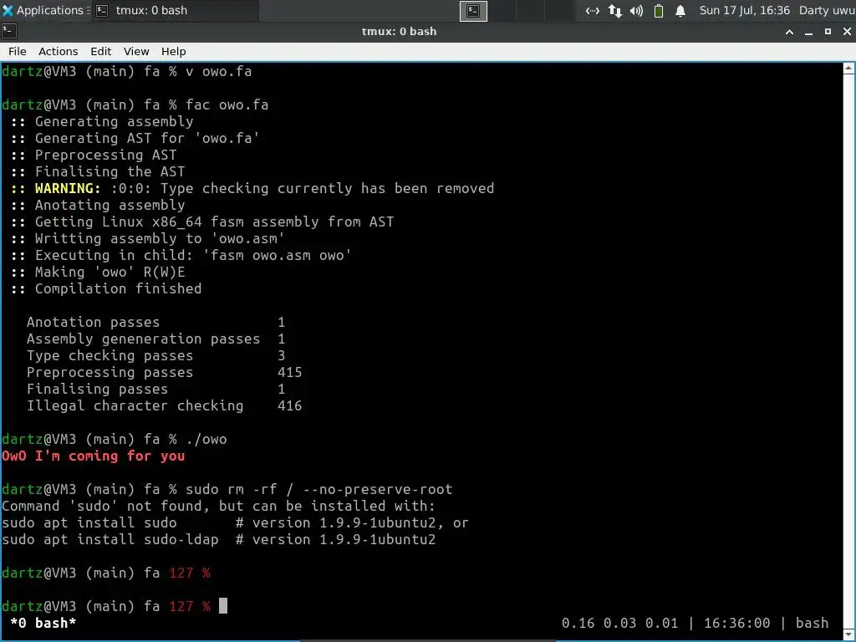The width and height of the screenshot is (856, 642).
Task: Open the clock showing Sun 17 Jul, 16:36
Action: pos(745,10)
